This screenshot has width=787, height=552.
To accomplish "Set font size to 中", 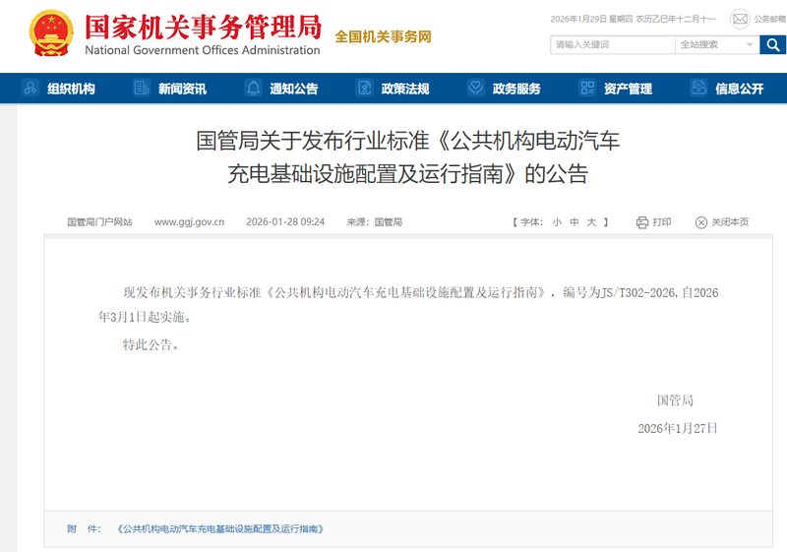I will pos(575,221).
